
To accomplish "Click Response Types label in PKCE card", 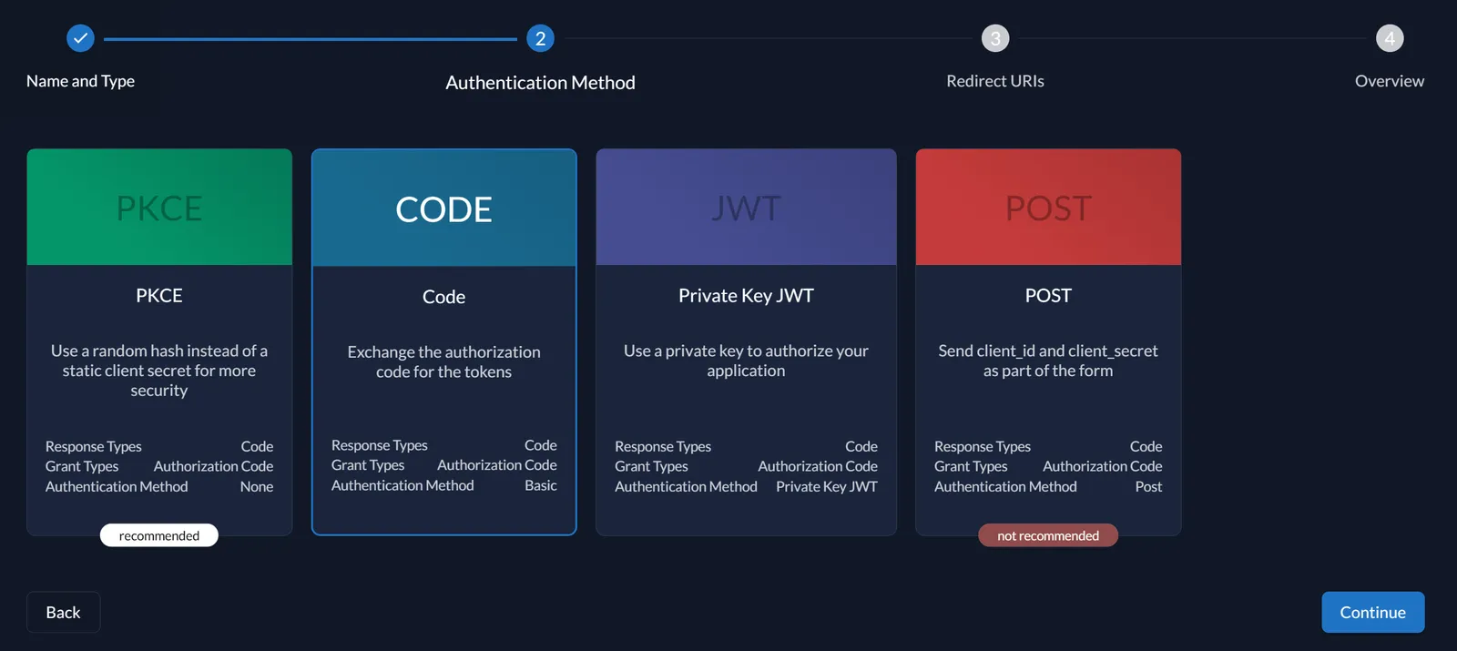I will click(x=94, y=446).
